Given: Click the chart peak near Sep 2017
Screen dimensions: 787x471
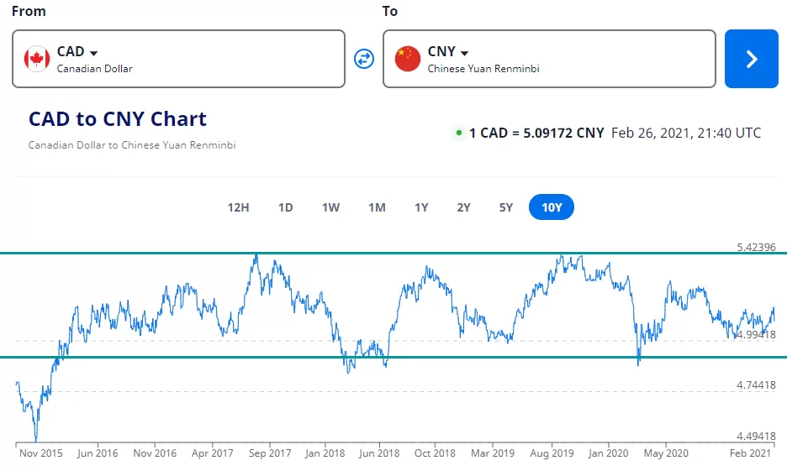Looking at the screenshot, I should pyautogui.click(x=256, y=256).
